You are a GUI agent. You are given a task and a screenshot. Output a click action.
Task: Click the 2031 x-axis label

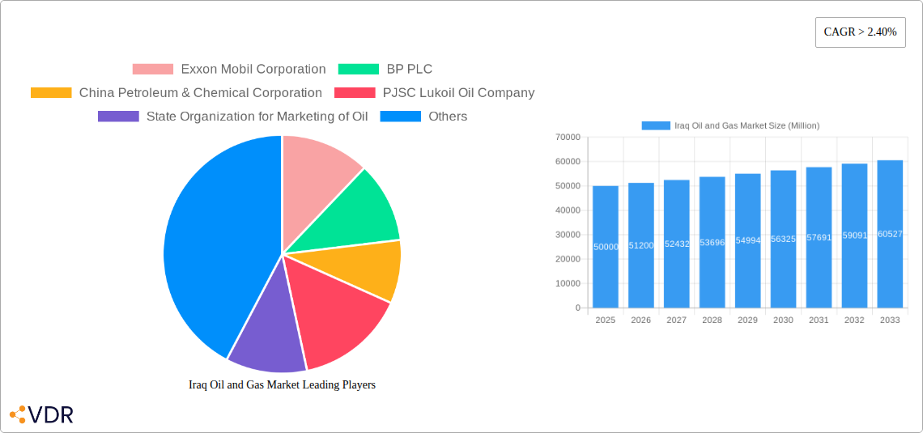pyautogui.click(x=819, y=320)
